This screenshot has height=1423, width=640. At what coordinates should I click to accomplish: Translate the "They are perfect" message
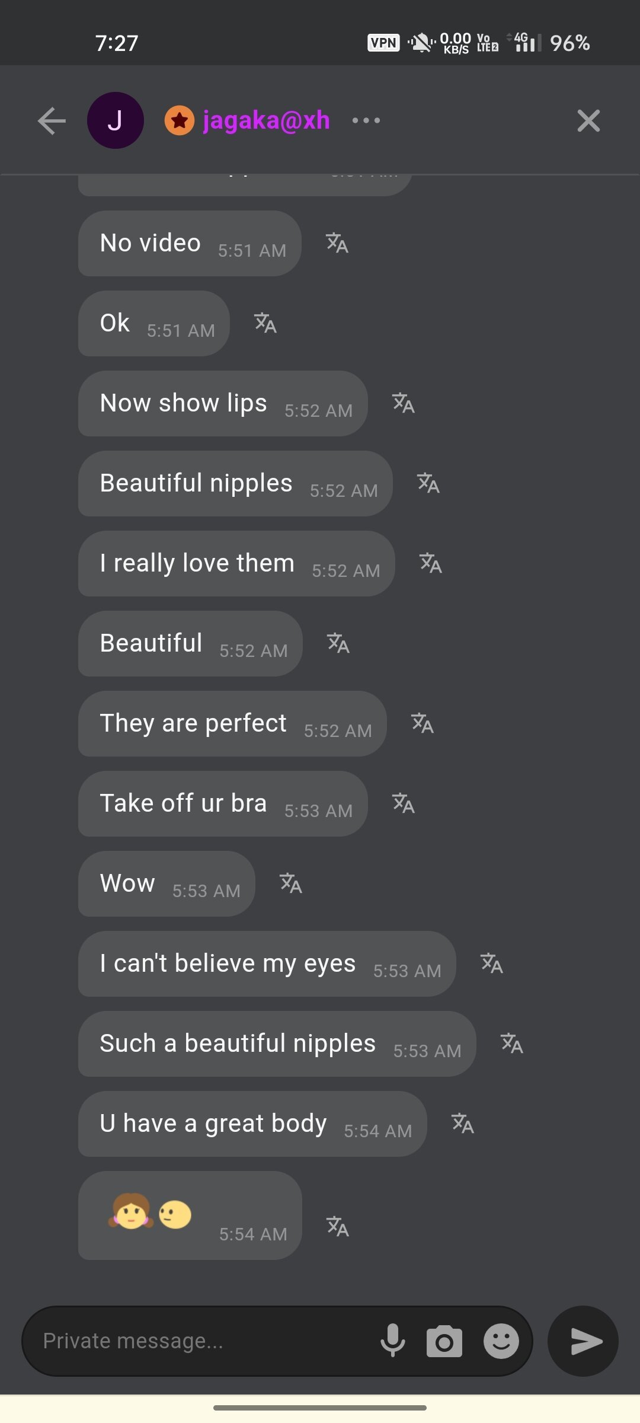pyautogui.click(x=423, y=723)
